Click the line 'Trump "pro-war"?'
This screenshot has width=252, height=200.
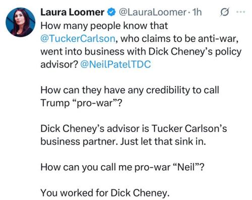pyautogui.click(x=81, y=103)
